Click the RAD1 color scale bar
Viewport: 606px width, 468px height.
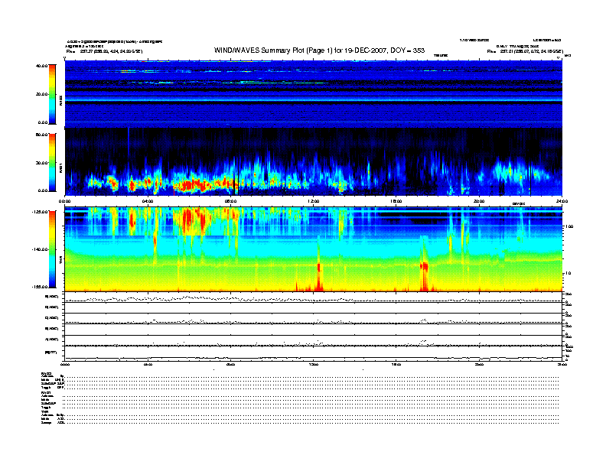pos(52,163)
